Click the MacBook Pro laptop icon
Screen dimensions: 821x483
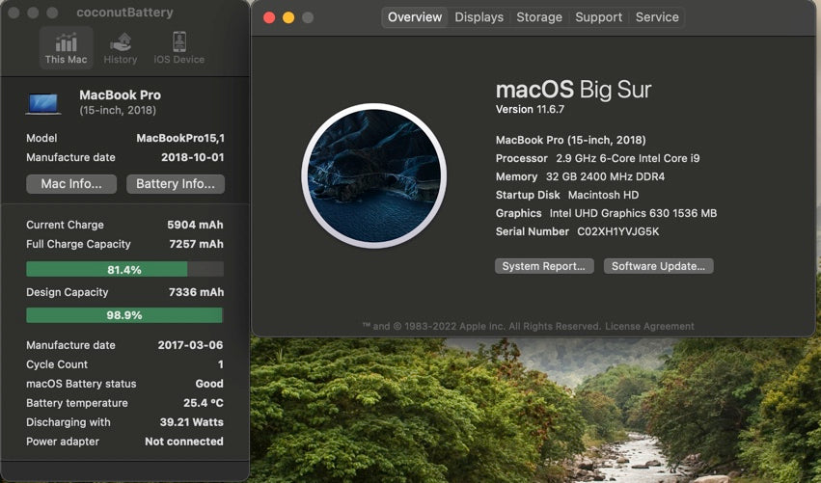pos(43,103)
